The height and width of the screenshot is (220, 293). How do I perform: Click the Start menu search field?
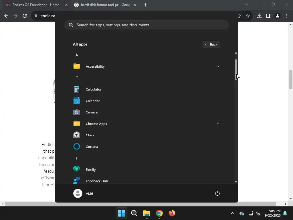coord(146,25)
